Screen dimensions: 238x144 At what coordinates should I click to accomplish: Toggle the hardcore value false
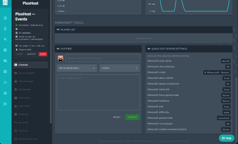pyautogui.click(x=226, y=101)
